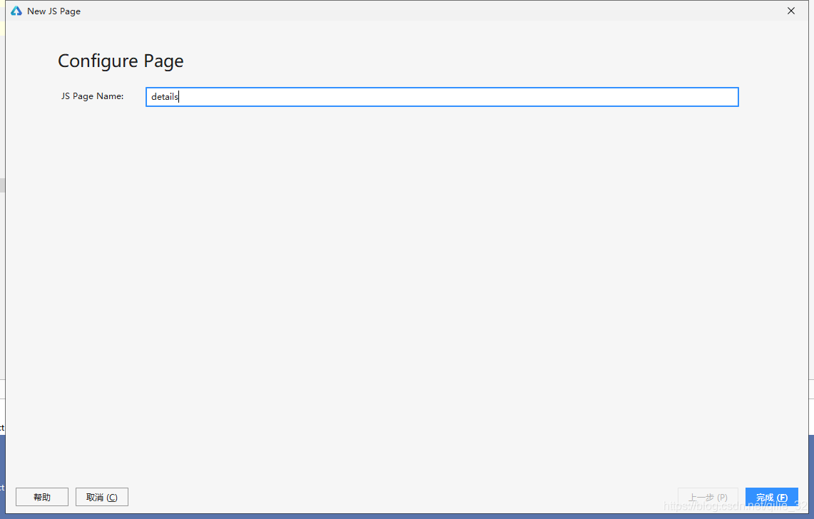The width and height of the screenshot is (814, 519).
Task: Click the Configure Page heading
Action: click(121, 61)
